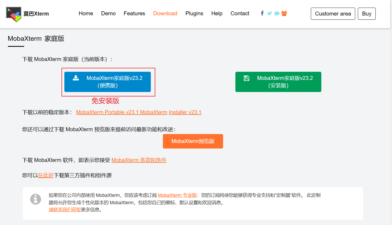Click the chat bubble icon
392x225 pixels.
point(277,14)
